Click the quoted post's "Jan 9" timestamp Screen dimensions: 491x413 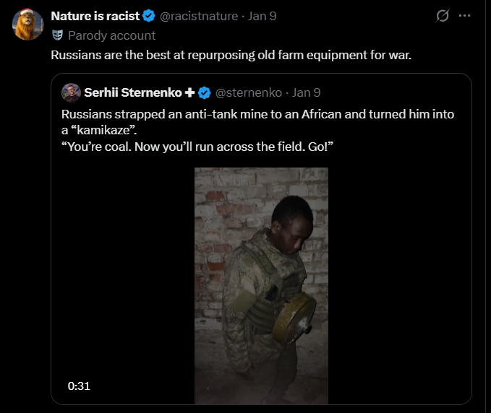click(x=307, y=92)
